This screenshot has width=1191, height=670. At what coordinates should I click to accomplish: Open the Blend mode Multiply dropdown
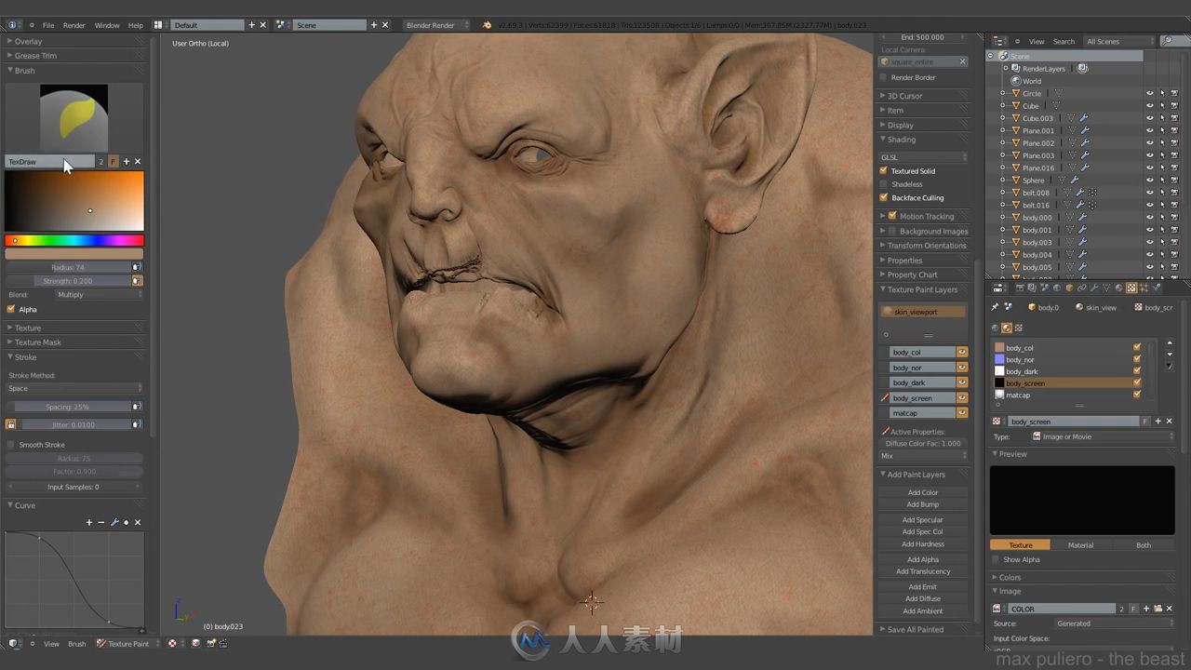[99, 295]
